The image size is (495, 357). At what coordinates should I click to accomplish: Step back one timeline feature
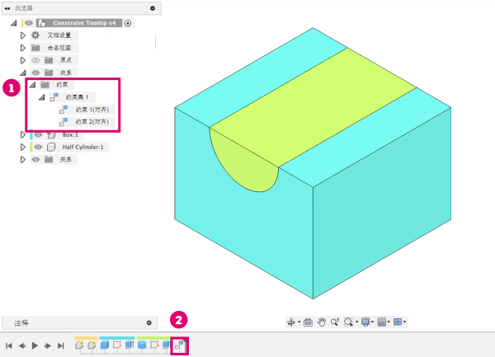coord(22,345)
